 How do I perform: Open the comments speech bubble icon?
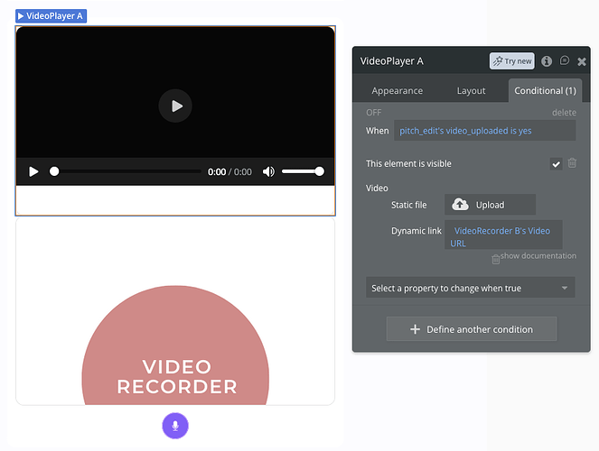565,61
